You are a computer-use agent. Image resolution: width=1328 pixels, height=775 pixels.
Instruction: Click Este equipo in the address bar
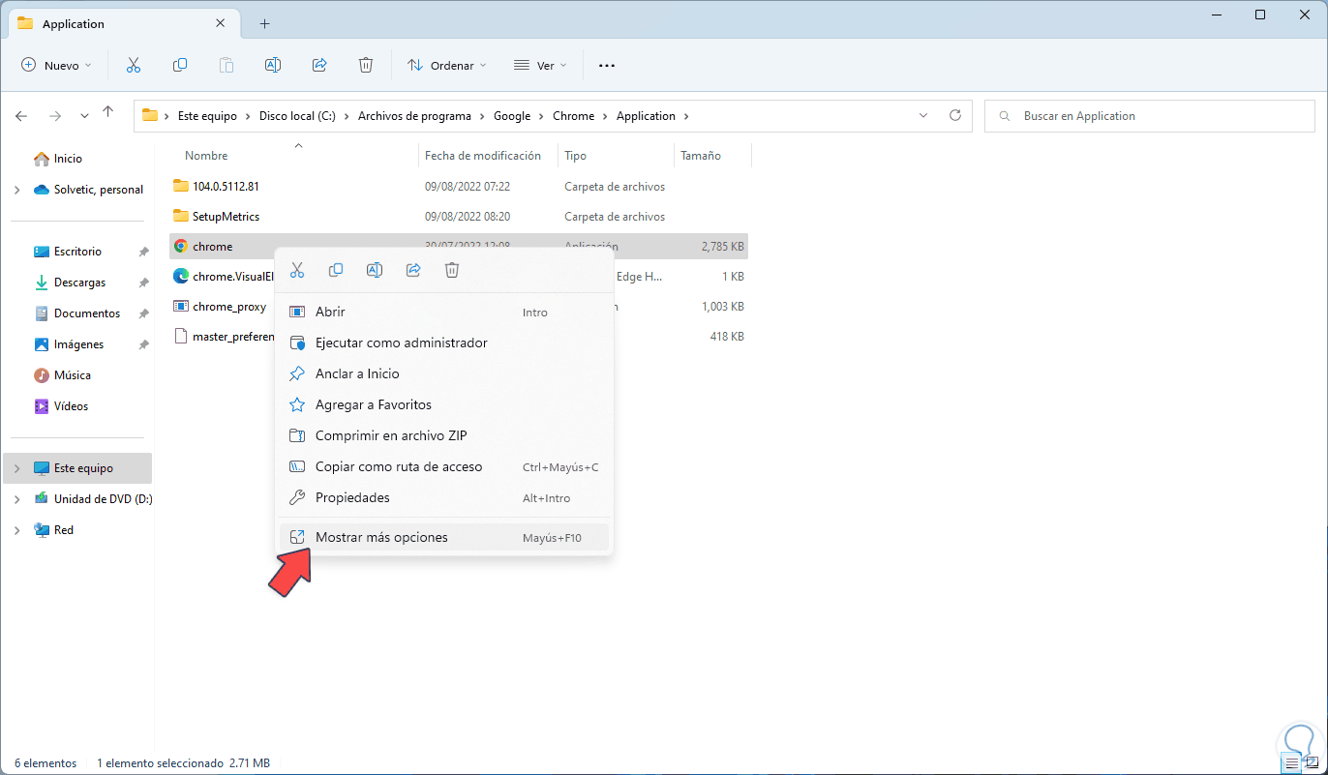207,116
